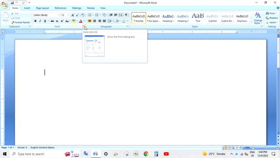Center align the text
Image resolution: width=280 pixels, height=158 pixels.
click(x=94, y=21)
